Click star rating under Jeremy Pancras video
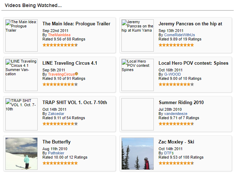Viewport: 234px width, 173px height. coord(176,45)
